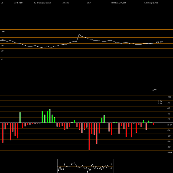Click the -9 label in mini chart
Image resolution: width=173 pixels, height=173 pixels.
111,168
